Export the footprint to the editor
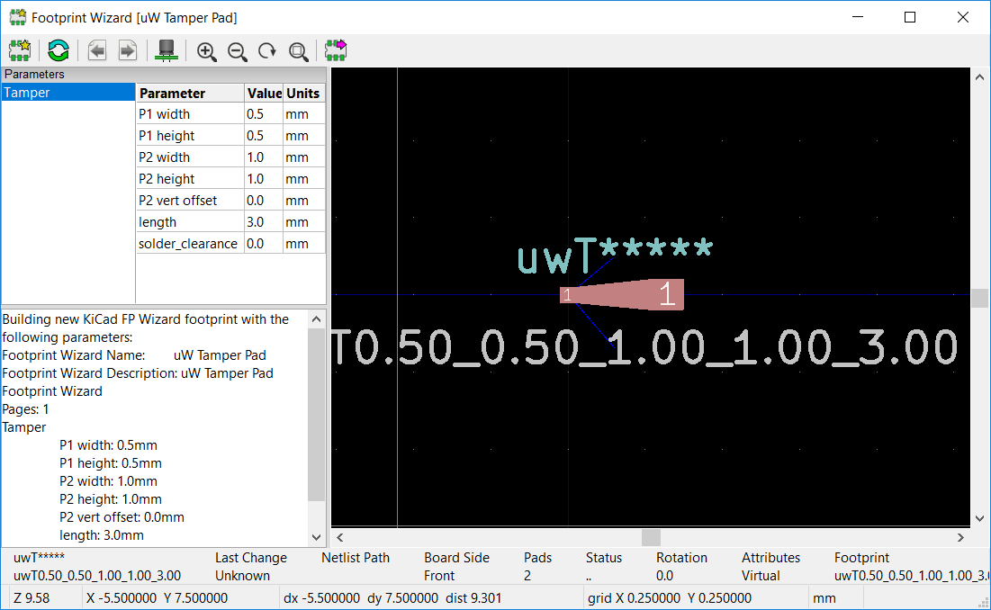The width and height of the screenshot is (991, 610). click(x=337, y=51)
